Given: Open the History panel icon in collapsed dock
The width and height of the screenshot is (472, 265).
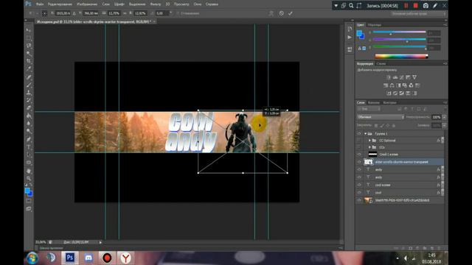Looking at the screenshot, I should [x=350, y=29].
